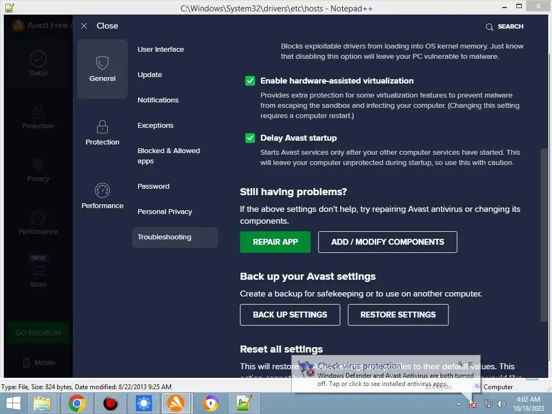Click the blue sun app taskbar icon
The image size is (552, 414).
(x=144, y=403)
